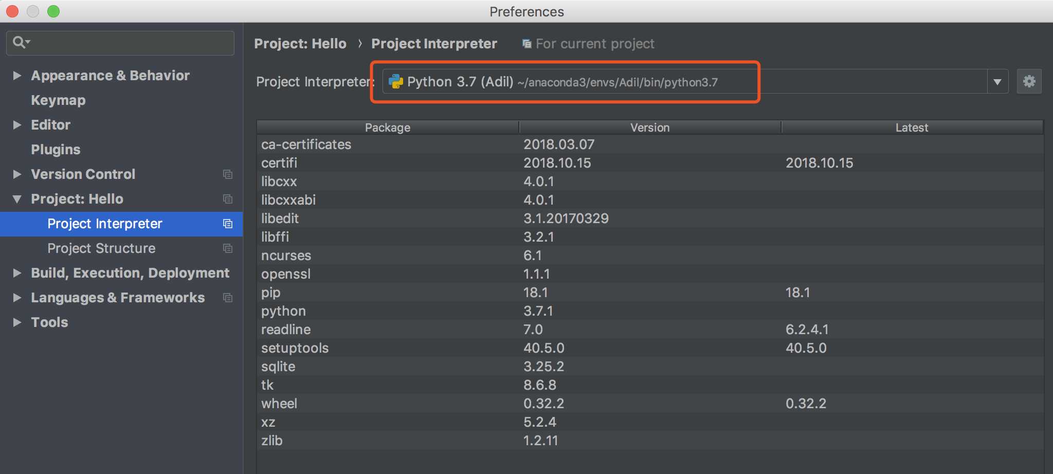Open the Keymap settings page
This screenshot has width=1053, height=474.
58,100
